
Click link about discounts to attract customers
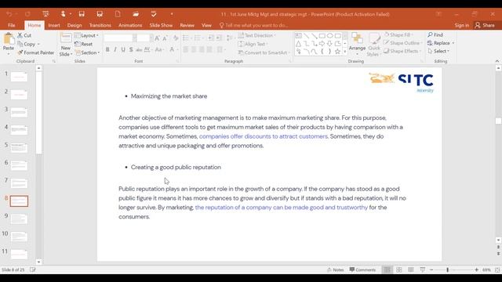click(264, 136)
